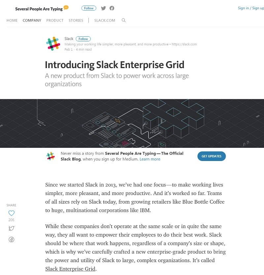
Task: Click the small Slack logo beside Never miss
Action: coord(50,156)
